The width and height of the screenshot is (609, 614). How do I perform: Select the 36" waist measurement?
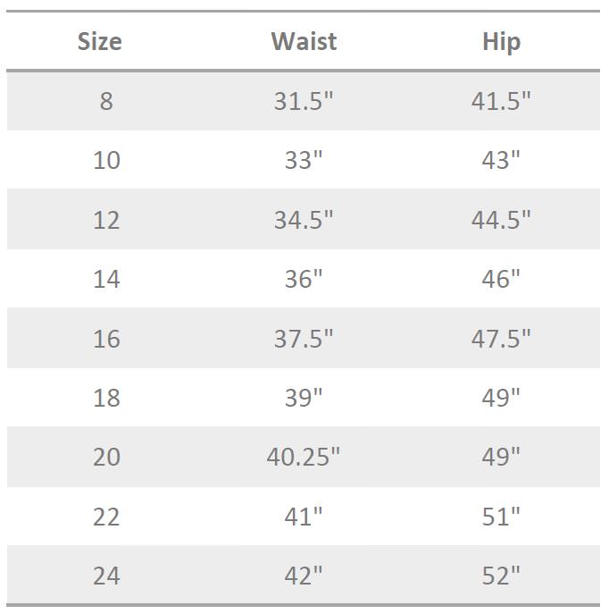pyautogui.click(x=304, y=279)
